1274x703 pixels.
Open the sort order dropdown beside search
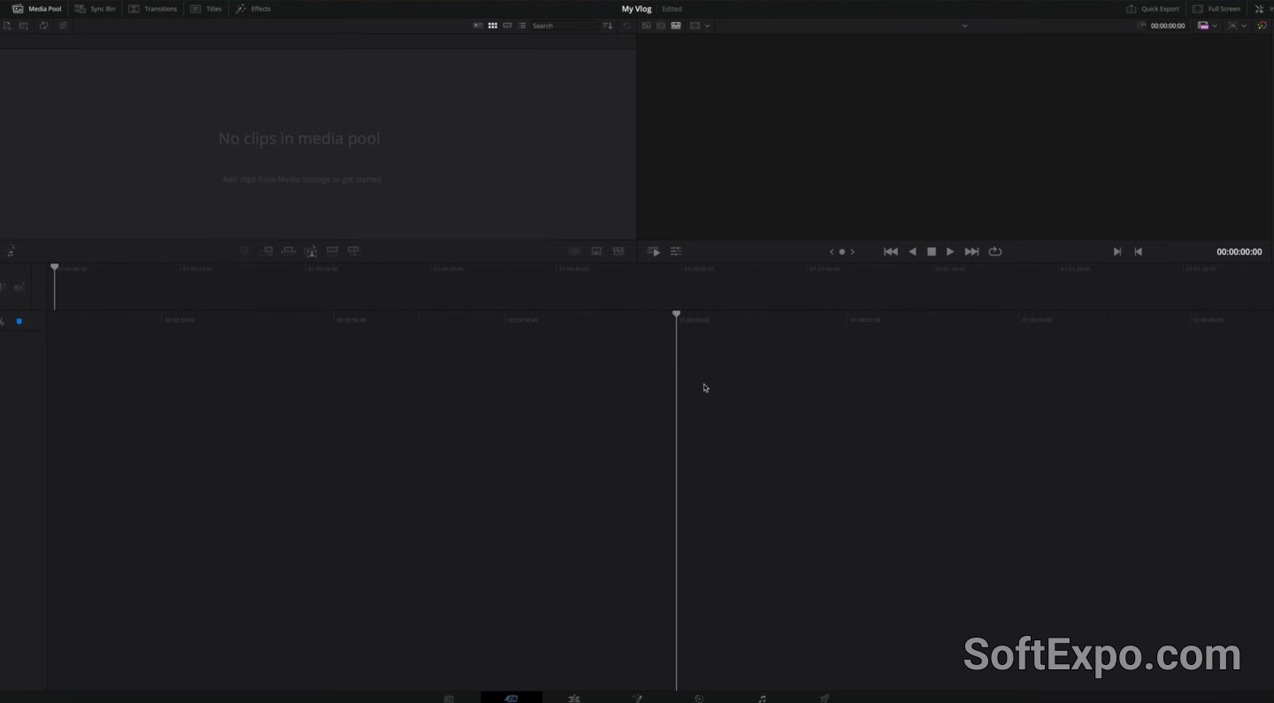608,26
